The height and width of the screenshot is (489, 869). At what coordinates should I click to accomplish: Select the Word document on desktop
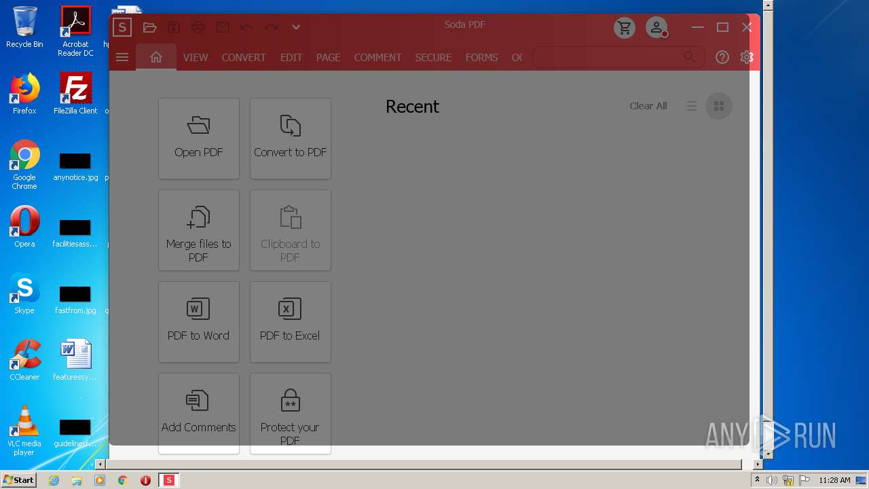[75, 360]
